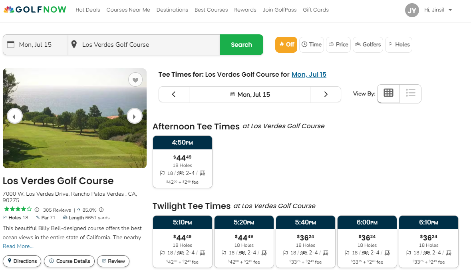
Task: Click the green Search button
Action: pyautogui.click(x=242, y=45)
